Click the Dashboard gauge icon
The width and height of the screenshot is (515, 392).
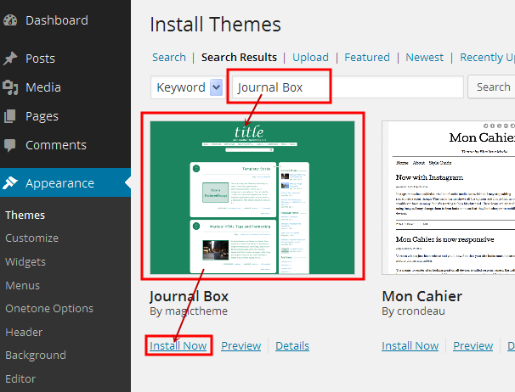coord(10,20)
